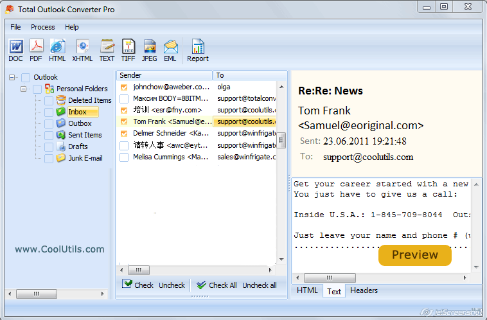487x320 pixels.
Task: Uncheck the Tom Frank email checkbox
Action: click(x=124, y=121)
